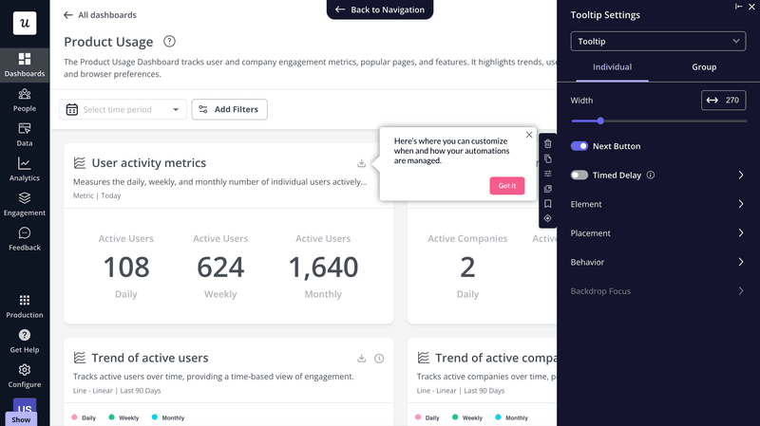Viewport: 760px width, 426px height.
Task: Select the Individual tab
Action: point(612,67)
